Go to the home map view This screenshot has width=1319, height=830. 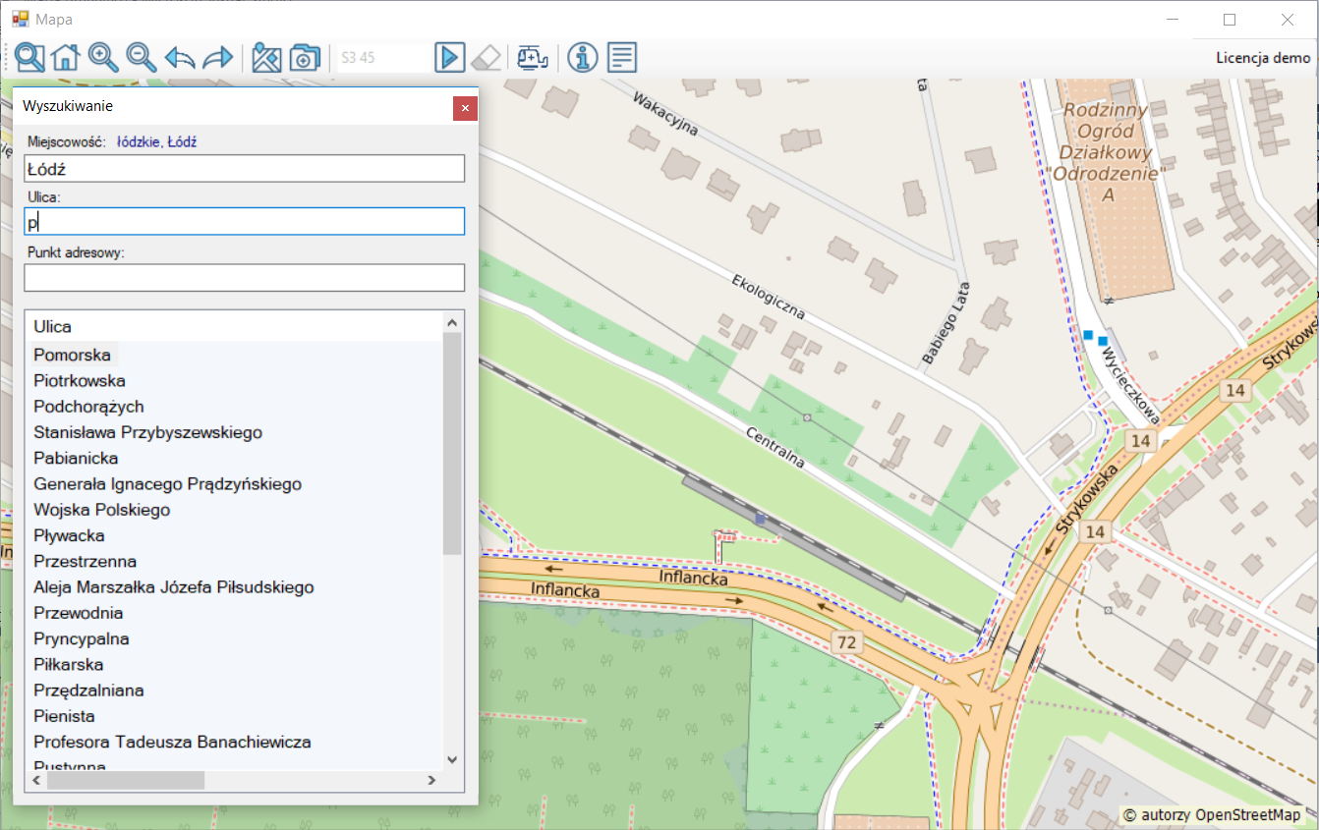pos(65,58)
